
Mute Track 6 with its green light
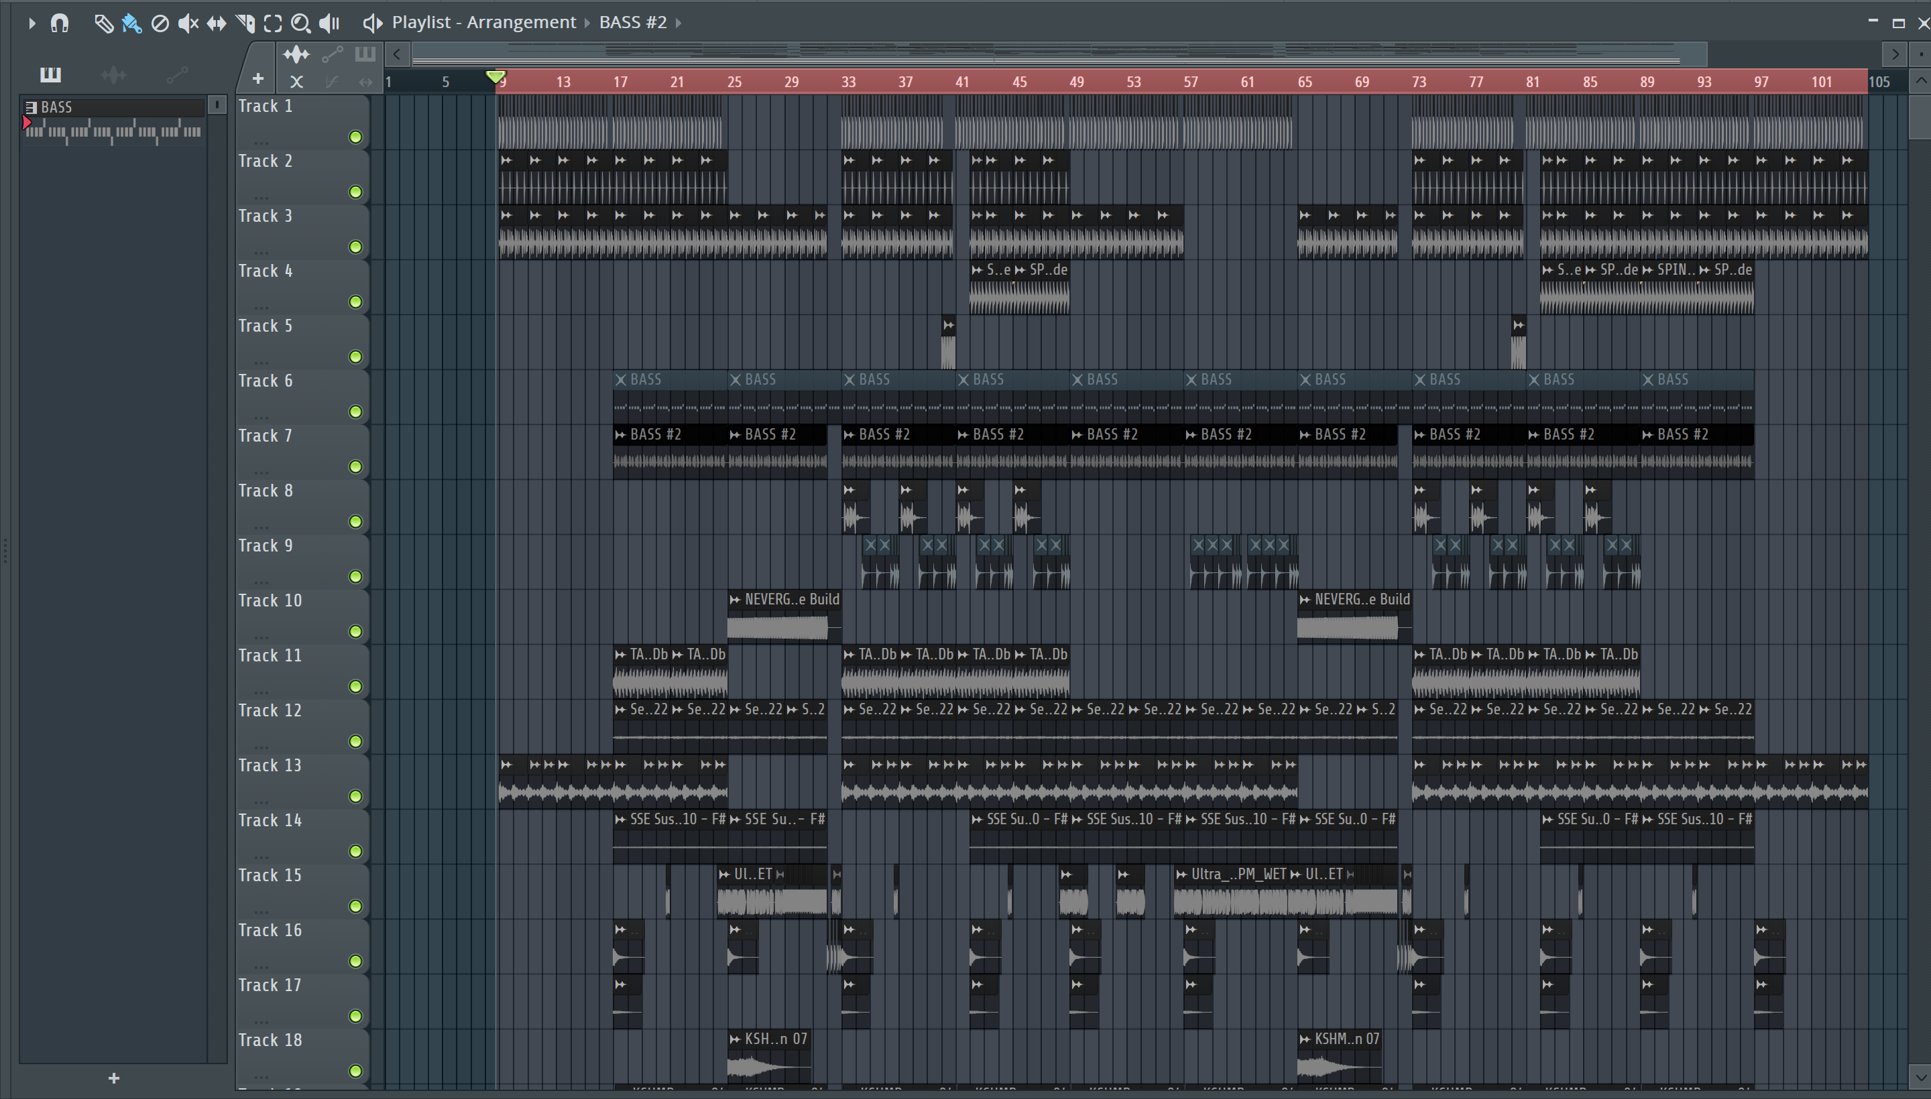pyautogui.click(x=355, y=411)
